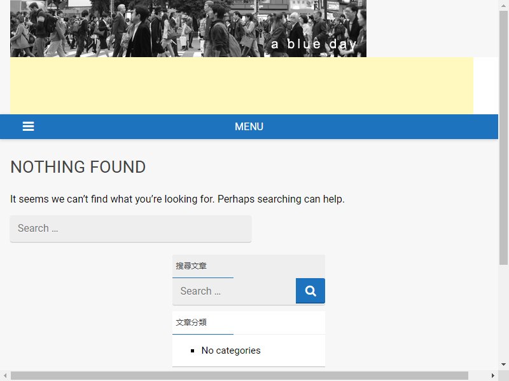Click the yellow advertisement banner
Viewport: 509px width, 381px height.
[242, 86]
